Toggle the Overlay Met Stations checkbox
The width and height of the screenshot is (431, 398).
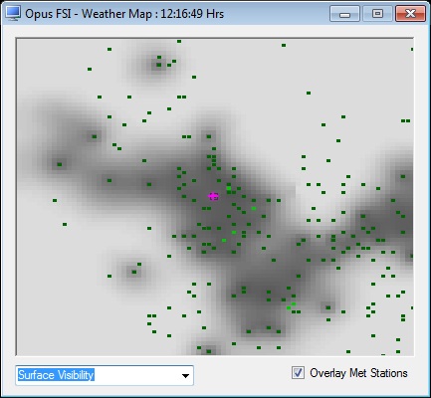coord(298,373)
